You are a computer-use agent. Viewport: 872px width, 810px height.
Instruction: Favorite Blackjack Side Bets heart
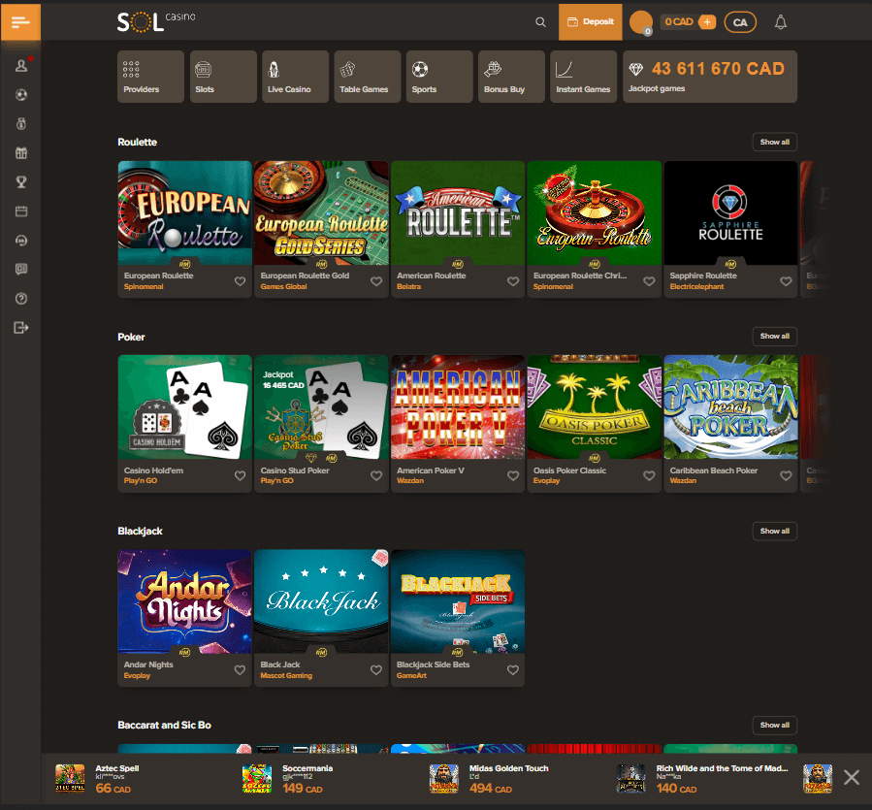pyautogui.click(x=513, y=669)
